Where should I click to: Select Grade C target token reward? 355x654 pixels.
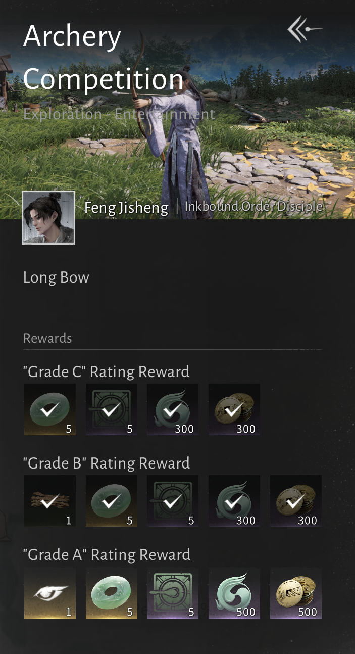[112, 409]
